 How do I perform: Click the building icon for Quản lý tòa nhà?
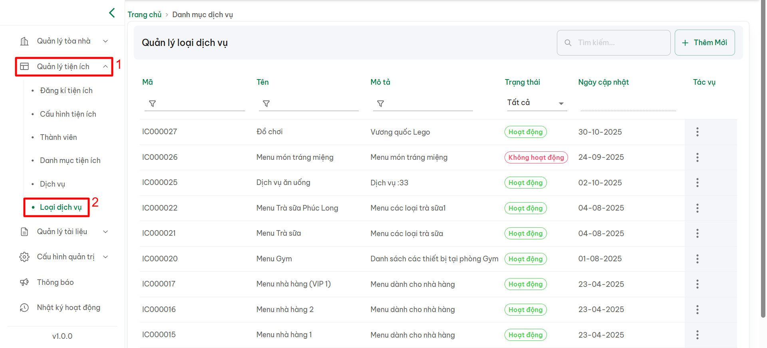[x=24, y=41]
